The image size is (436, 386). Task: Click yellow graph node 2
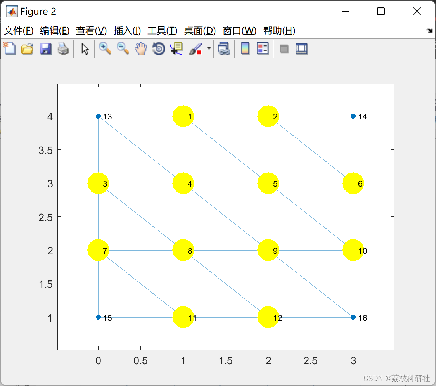tap(268, 116)
